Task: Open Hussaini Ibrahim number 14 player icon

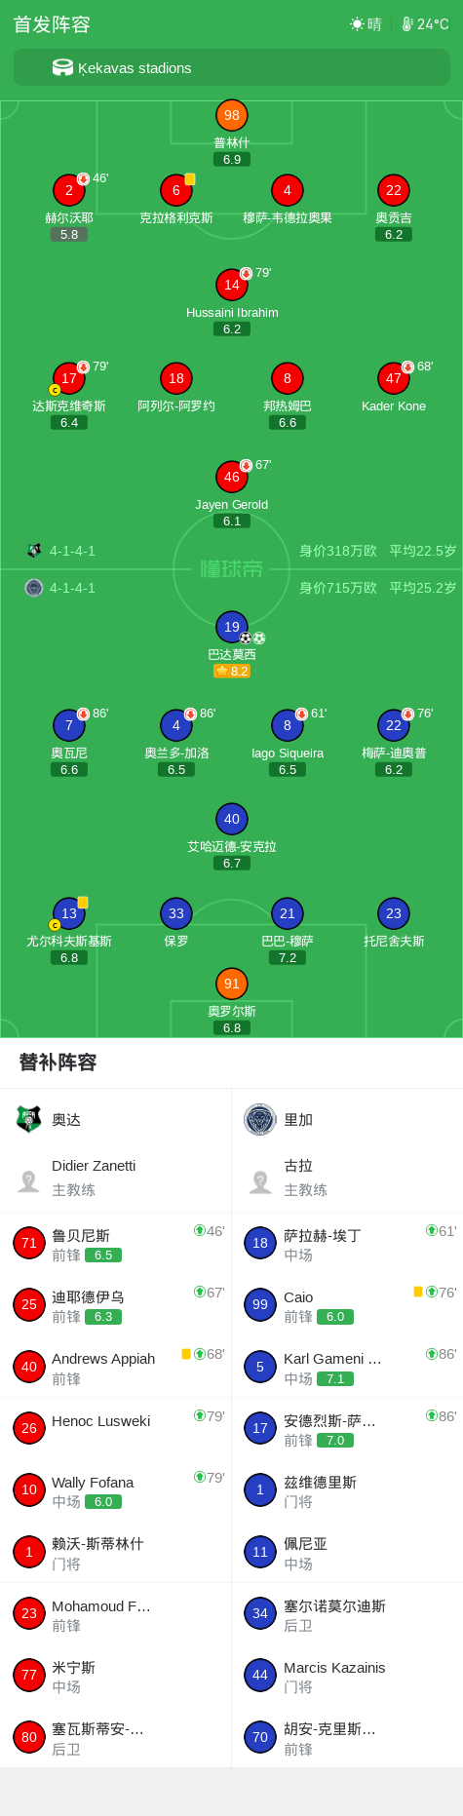Action: [231, 285]
